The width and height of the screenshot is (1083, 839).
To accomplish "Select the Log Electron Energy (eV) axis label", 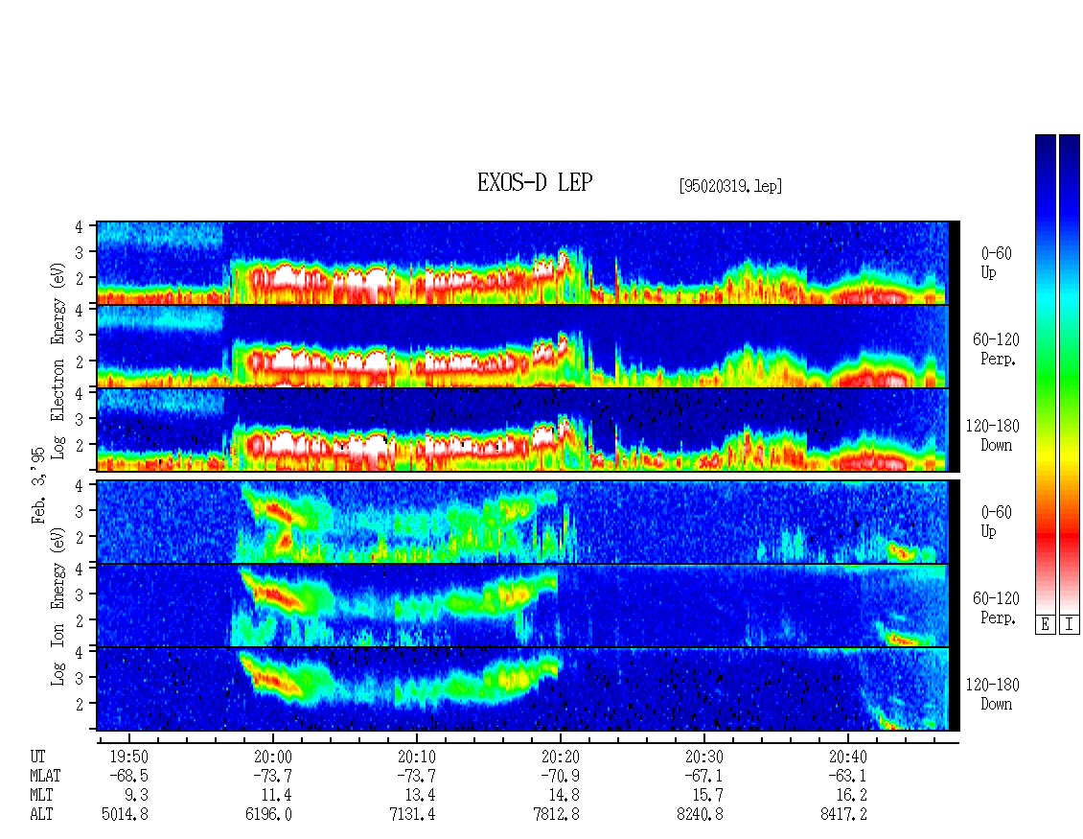I will pyautogui.click(x=58, y=361).
